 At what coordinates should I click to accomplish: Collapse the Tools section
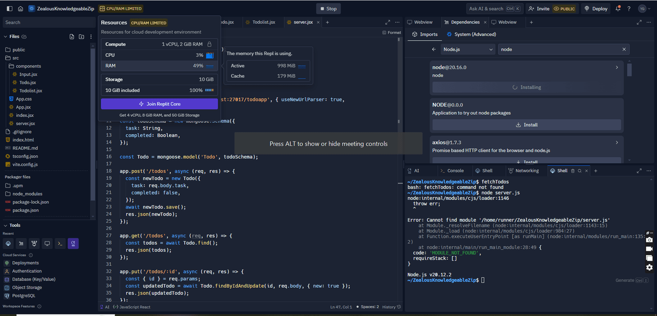click(x=6, y=225)
